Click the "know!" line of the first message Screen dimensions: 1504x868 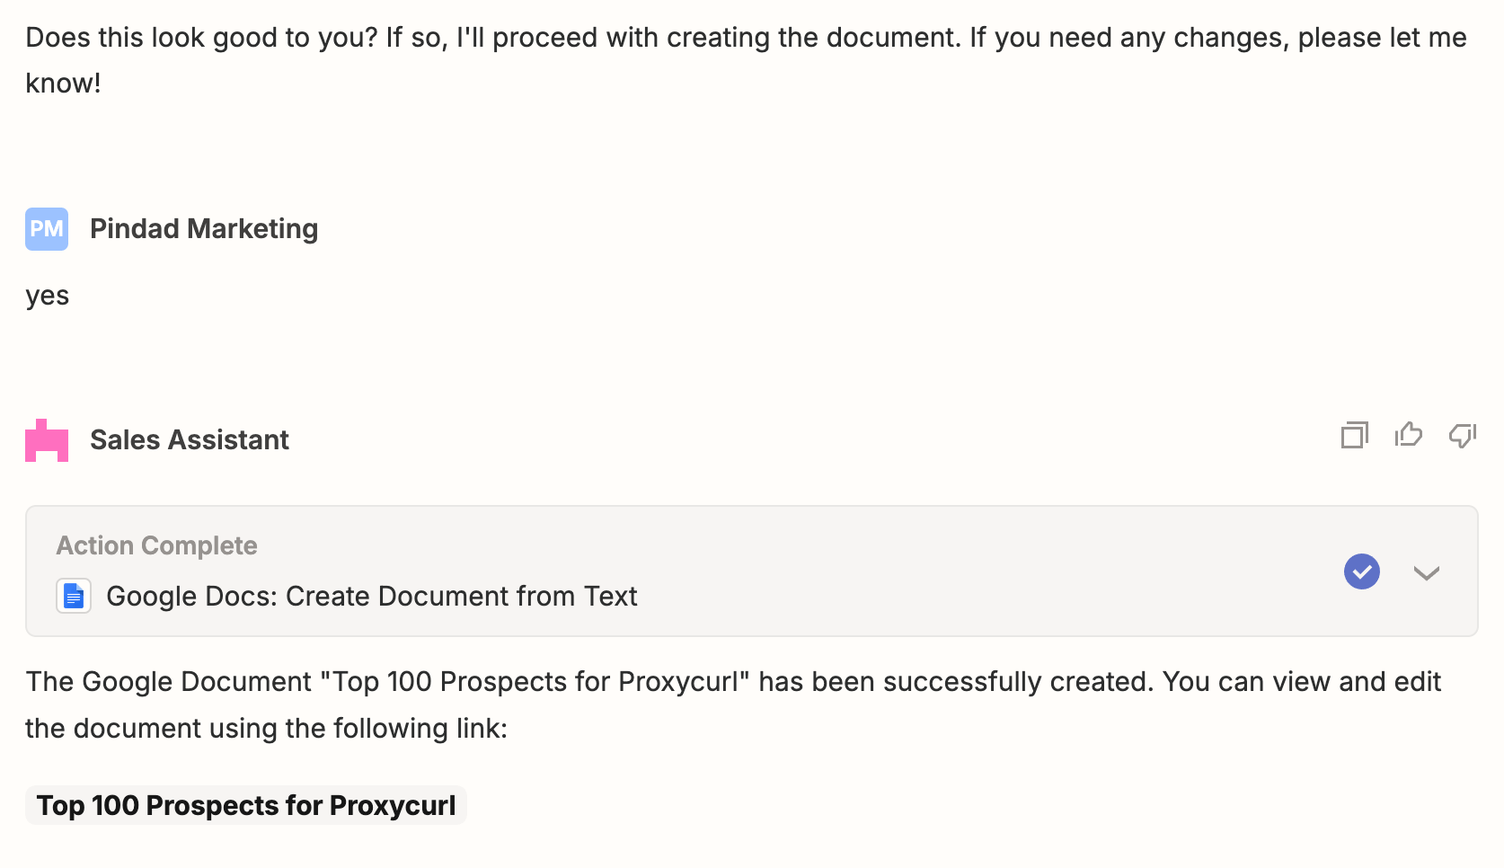point(63,84)
